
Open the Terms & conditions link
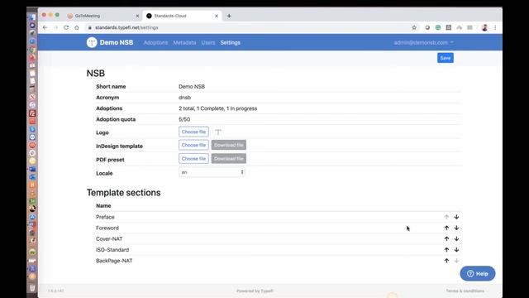(x=465, y=291)
